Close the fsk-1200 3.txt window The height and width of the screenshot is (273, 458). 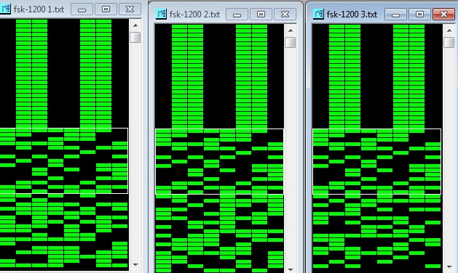pyautogui.click(x=443, y=15)
